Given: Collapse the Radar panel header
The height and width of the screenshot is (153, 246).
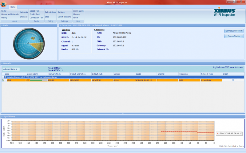Looking at the screenshot, I should (2, 25).
